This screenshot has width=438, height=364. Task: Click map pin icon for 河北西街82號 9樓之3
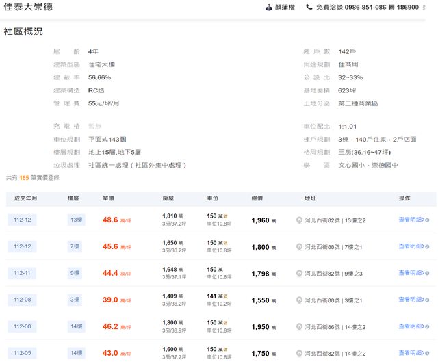[299, 274]
